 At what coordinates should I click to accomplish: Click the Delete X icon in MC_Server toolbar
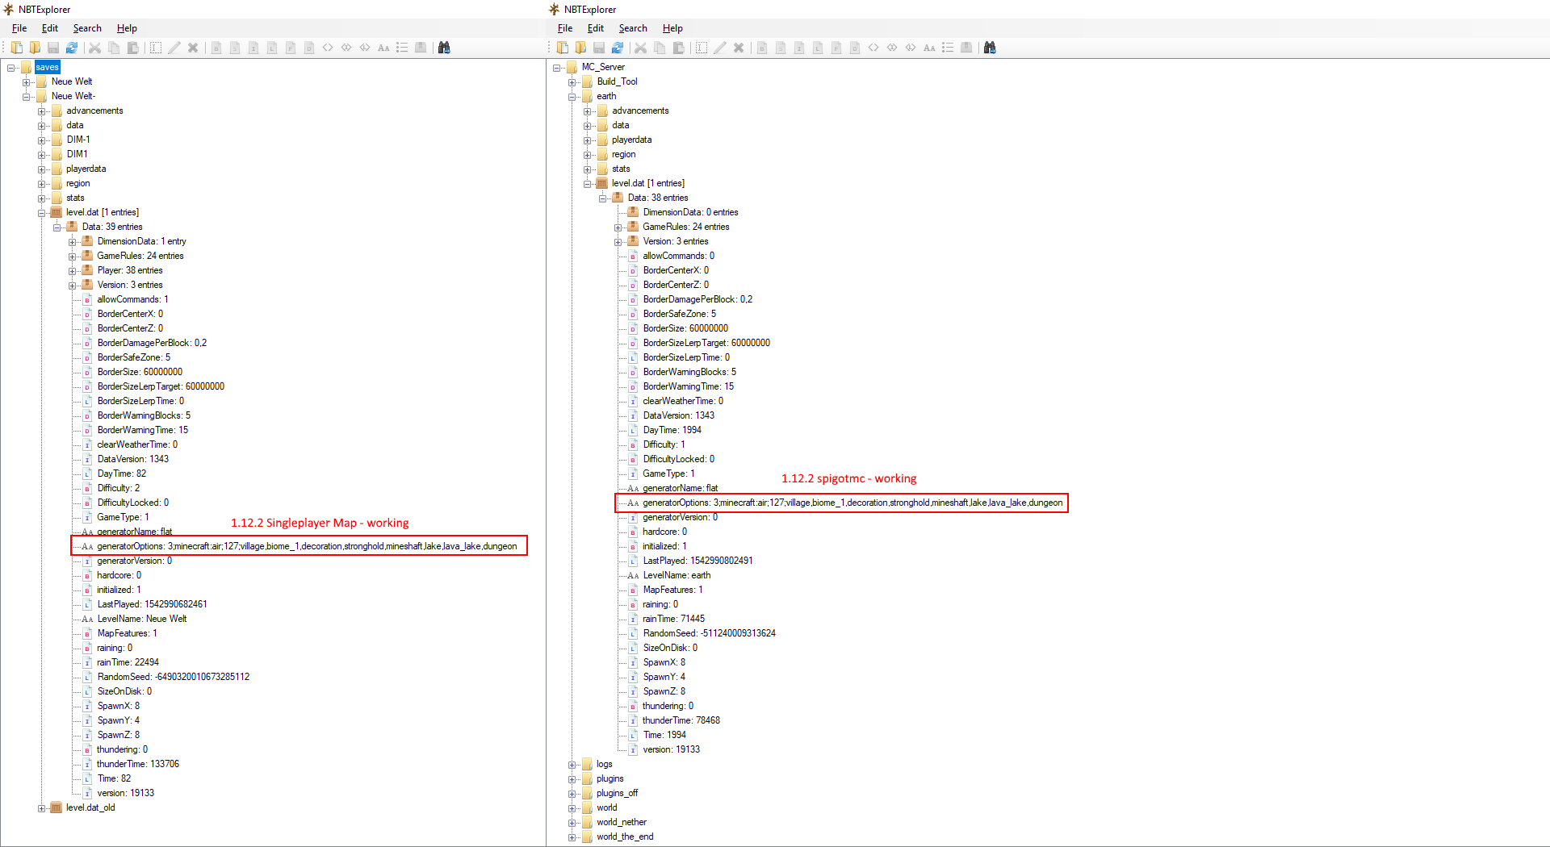(739, 48)
